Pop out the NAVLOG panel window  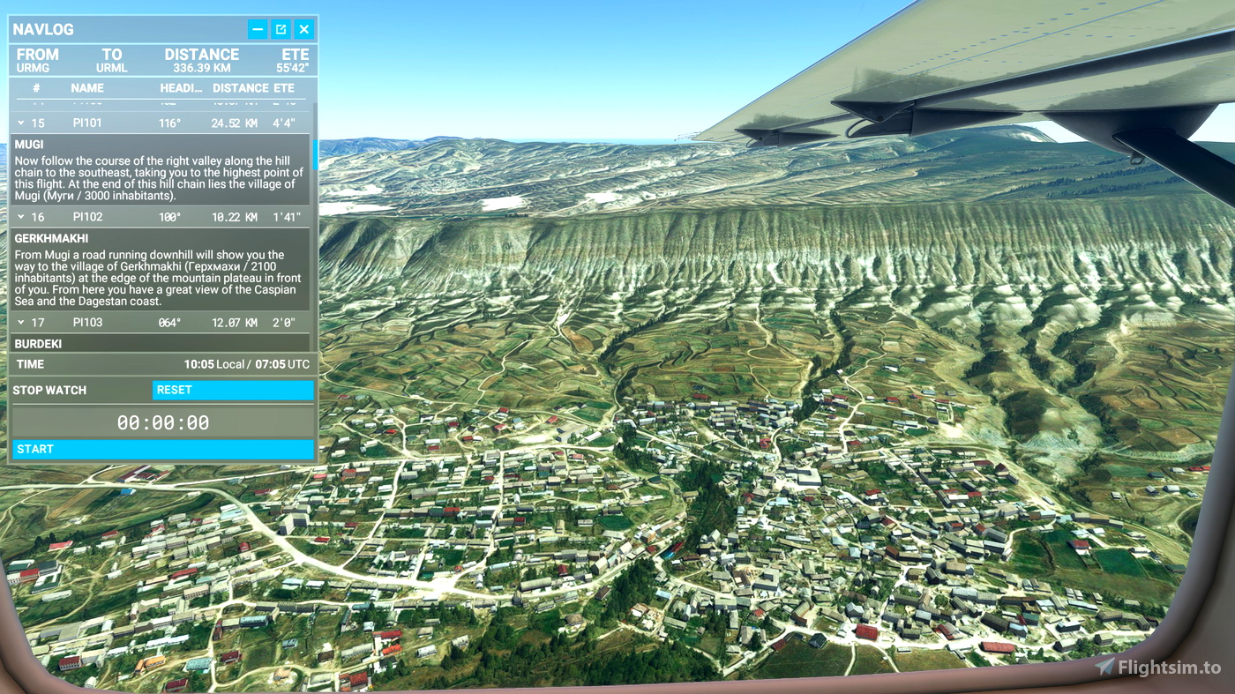[x=281, y=29]
